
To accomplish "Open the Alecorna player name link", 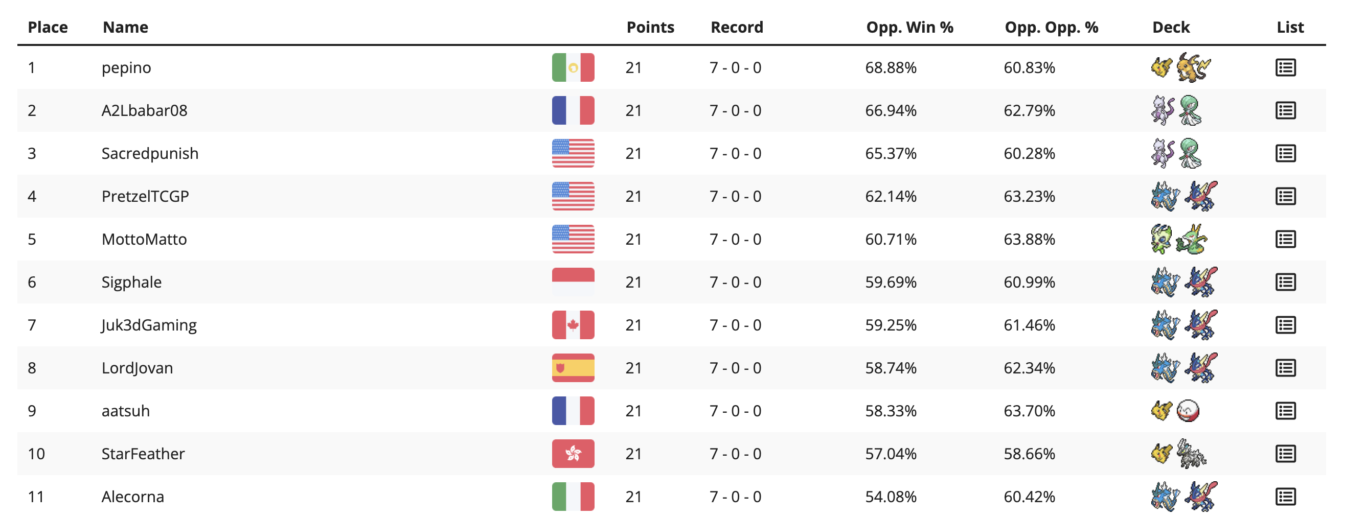I will [132, 497].
